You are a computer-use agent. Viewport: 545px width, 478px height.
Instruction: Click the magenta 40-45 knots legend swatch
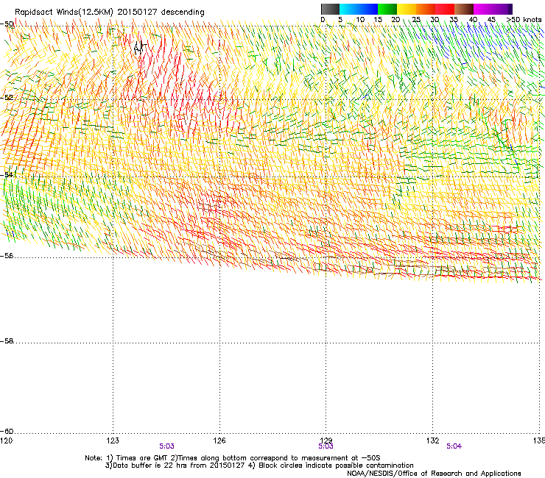[x=483, y=9]
